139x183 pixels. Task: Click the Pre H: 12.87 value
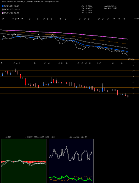87,8
